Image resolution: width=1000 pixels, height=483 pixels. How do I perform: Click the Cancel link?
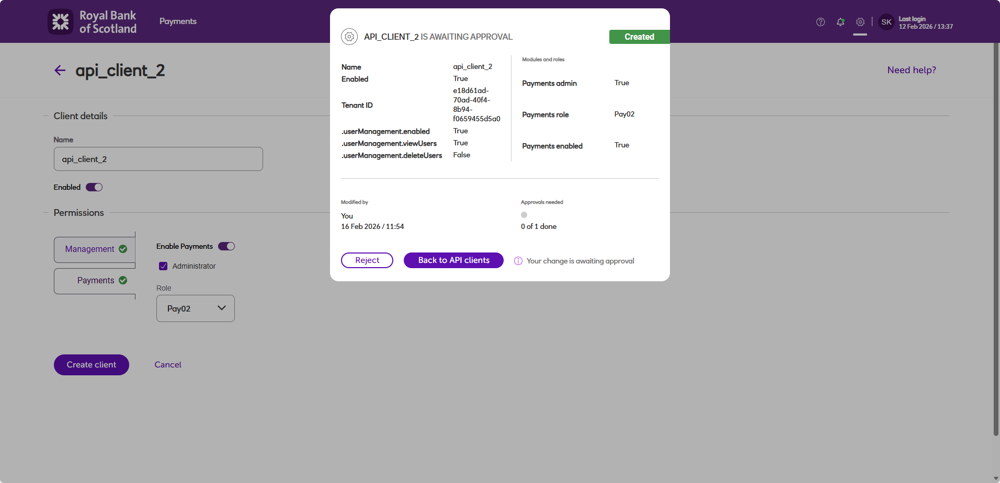(x=168, y=365)
